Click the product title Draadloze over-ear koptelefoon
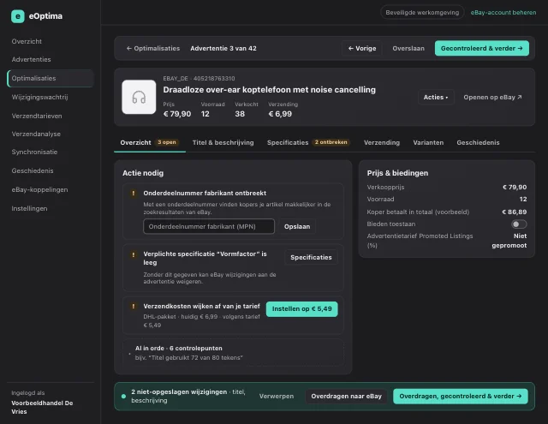The height and width of the screenshot is (424, 548). click(x=269, y=90)
